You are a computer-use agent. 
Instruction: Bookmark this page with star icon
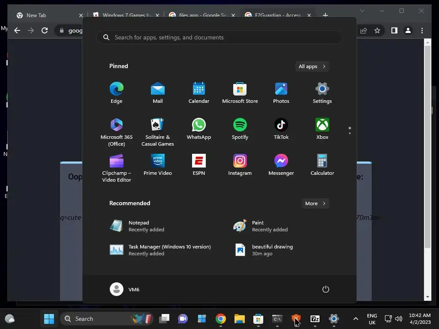(x=377, y=30)
